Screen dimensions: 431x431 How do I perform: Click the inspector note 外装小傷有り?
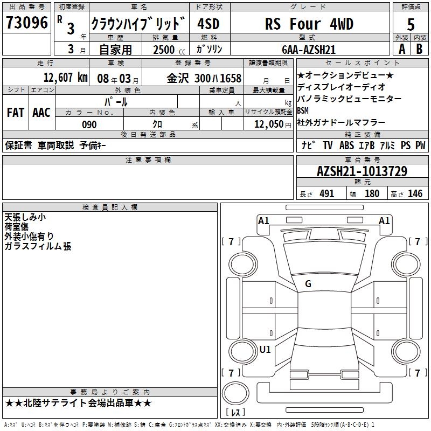coord(29,237)
